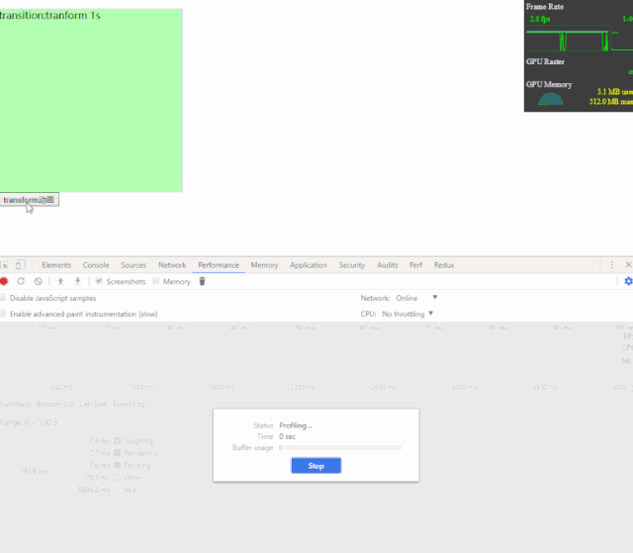633x553 pixels.
Task: Click the reload and profile icon
Action: point(21,281)
